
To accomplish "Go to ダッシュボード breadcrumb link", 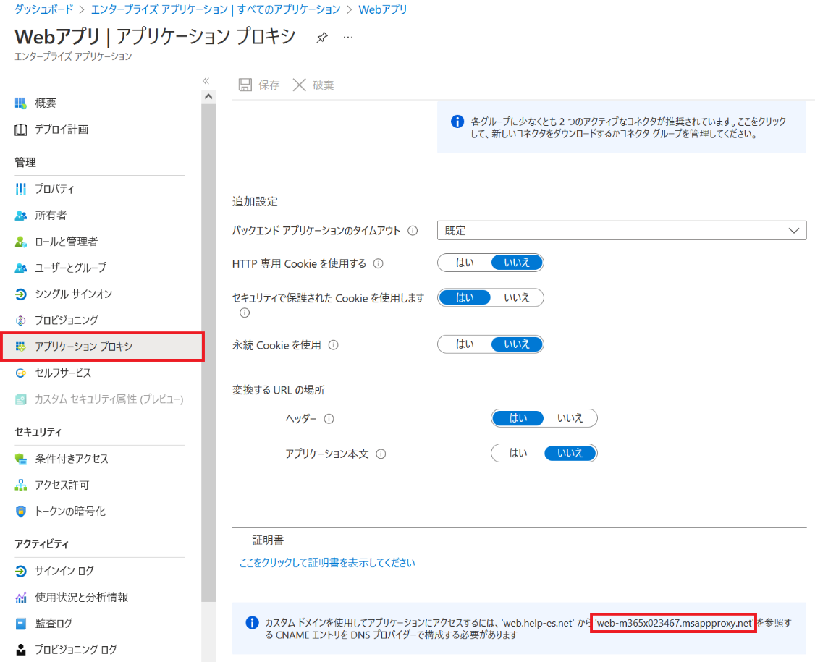I will click(44, 9).
